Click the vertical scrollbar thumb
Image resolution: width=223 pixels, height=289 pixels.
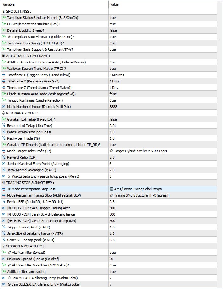220,161
